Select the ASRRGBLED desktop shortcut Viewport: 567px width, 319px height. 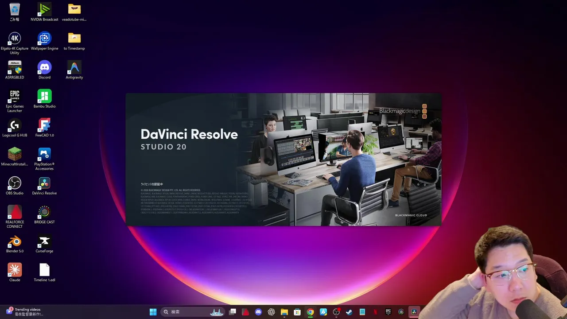15,70
